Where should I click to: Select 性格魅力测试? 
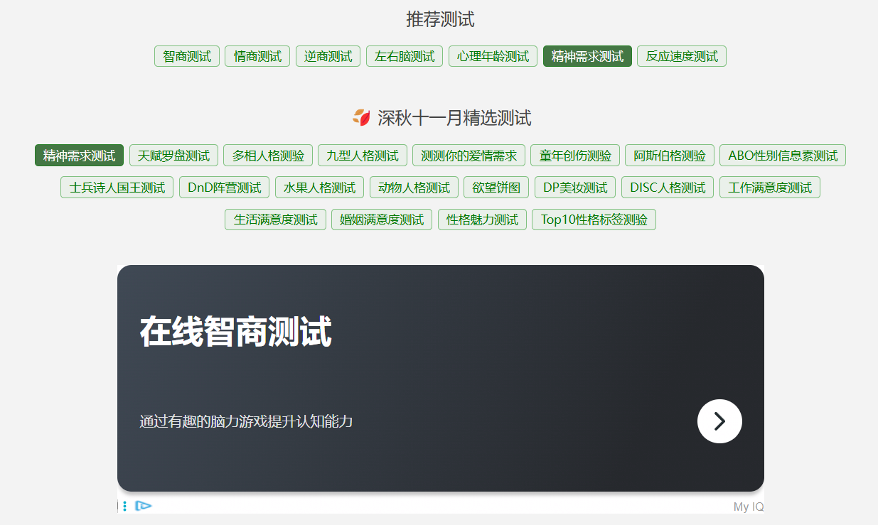point(482,220)
